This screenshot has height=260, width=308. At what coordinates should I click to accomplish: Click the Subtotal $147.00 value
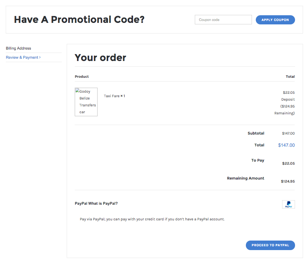(x=288, y=133)
